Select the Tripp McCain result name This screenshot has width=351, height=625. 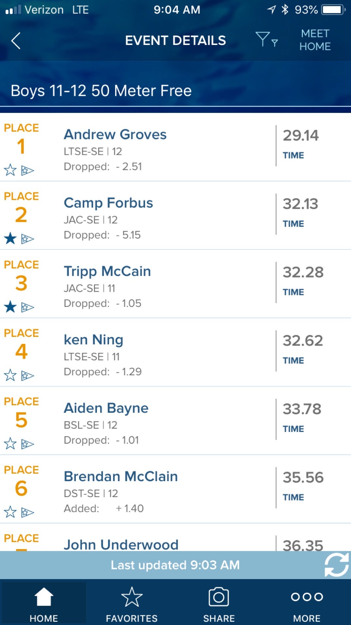[x=107, y=271]
